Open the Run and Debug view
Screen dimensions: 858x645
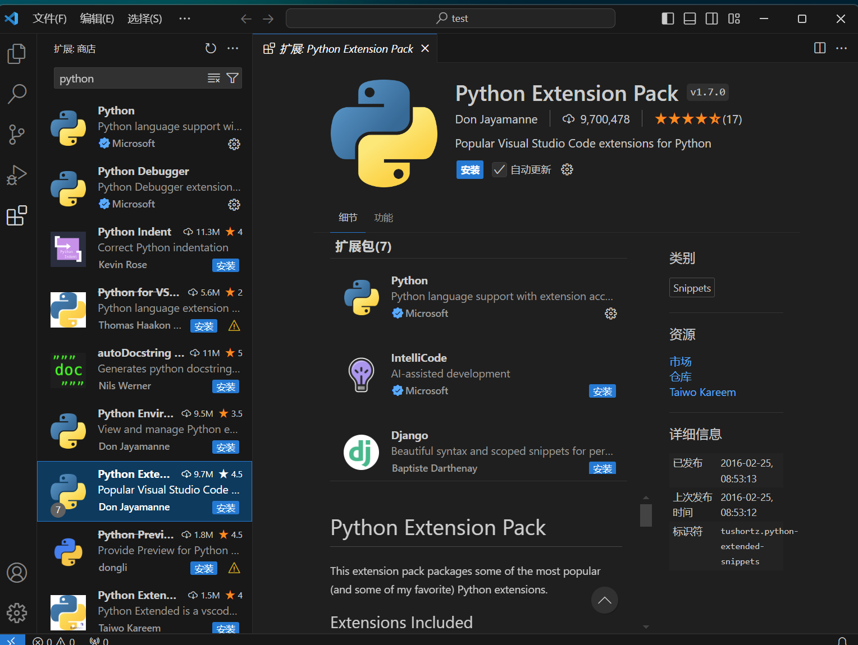point(17,175)
